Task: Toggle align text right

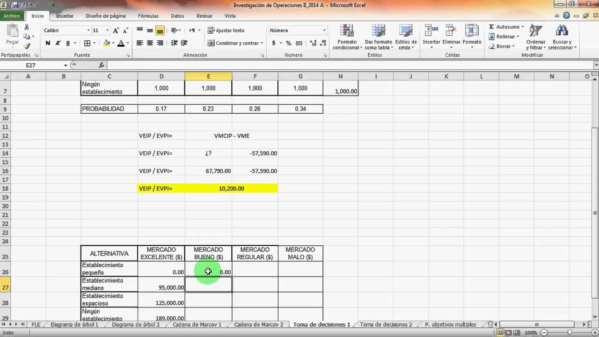Action: tap(160, 43)
